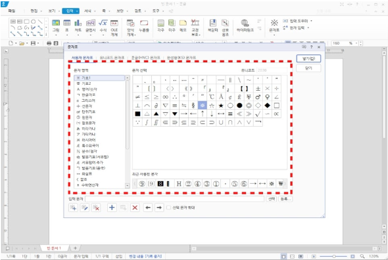Viewport: 388px width, 260px height.
Task: Select the 책갈피 (bookmark) icon
Action: (213, 26)
